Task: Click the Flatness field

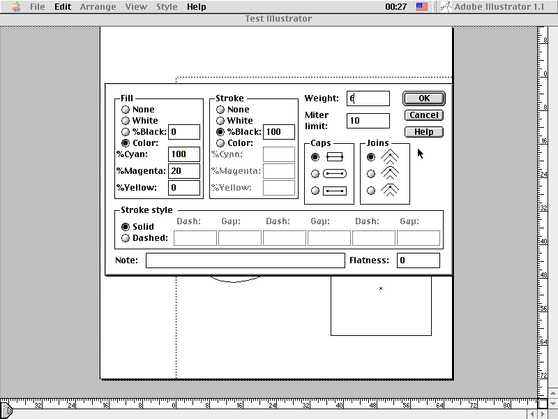Action: click(418, 260)
